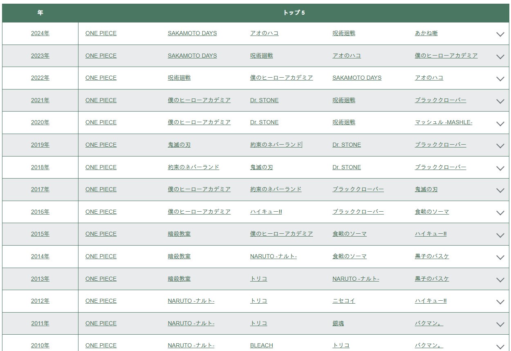Click NARUTO -ナルト- in the 2014年 row
511x351 pixels.
click(273, 256)
